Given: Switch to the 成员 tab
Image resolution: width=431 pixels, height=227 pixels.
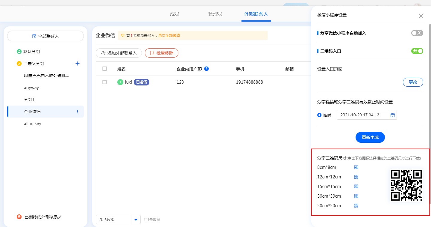Looking at the screenshot, I should [174, 14].
